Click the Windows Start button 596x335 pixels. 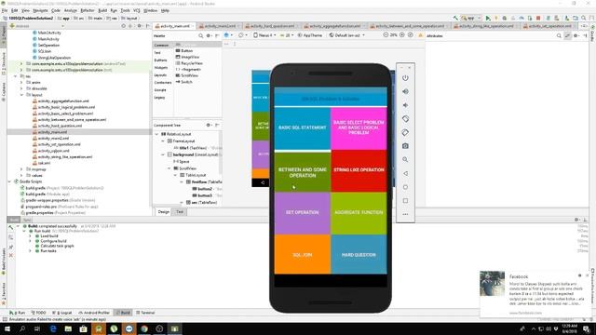click(x=7, y=328)
